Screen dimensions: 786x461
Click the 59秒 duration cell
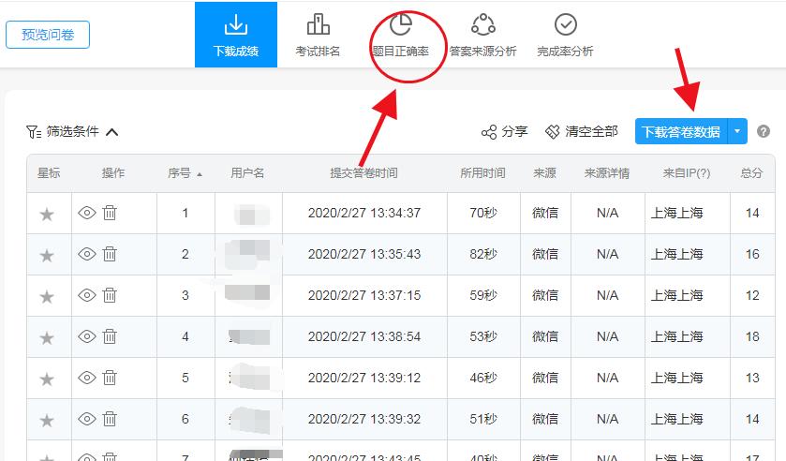coord(483,295)
